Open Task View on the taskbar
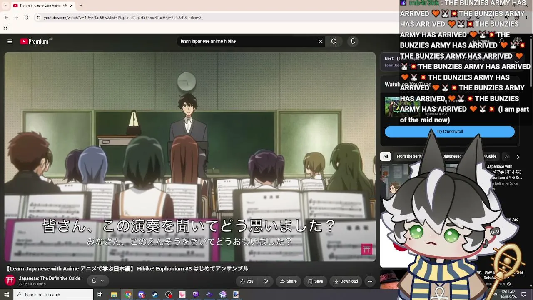 click(100, 295)
